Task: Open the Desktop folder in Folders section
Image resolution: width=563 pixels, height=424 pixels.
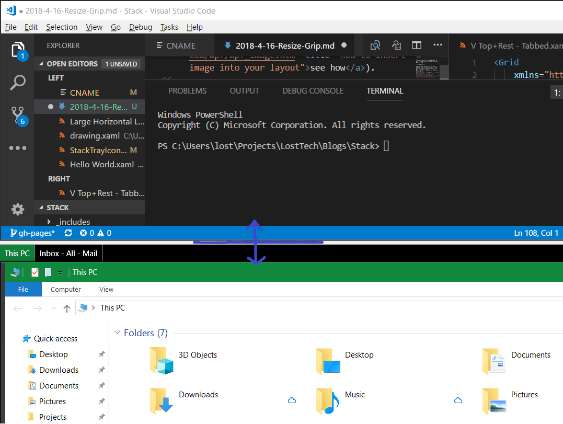Action: (344, 360)
